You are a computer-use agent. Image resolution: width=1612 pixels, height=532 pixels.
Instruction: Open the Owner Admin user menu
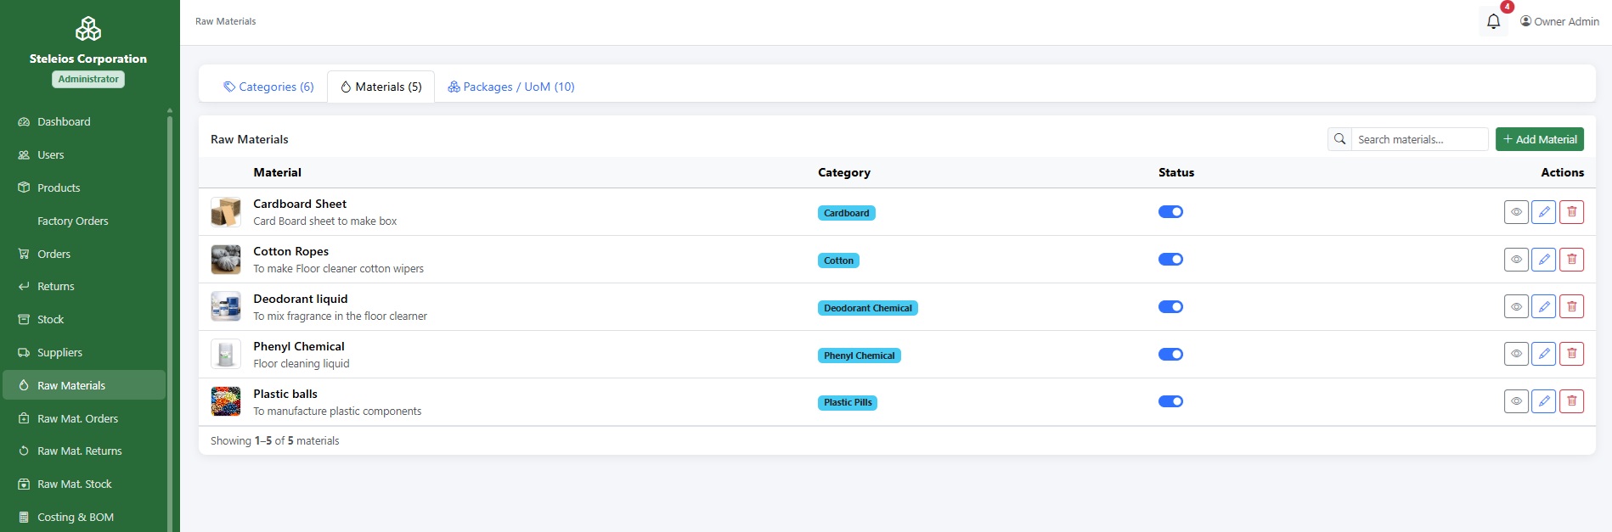1559,21
